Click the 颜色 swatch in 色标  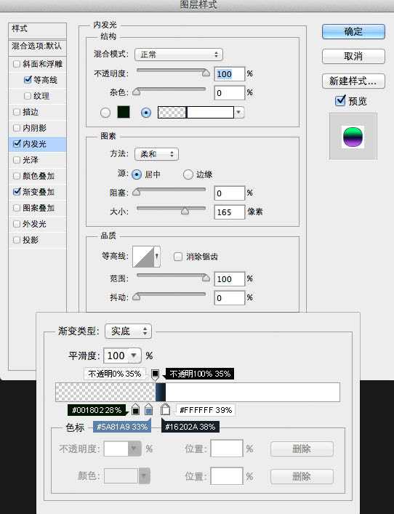tap(121, 476)
